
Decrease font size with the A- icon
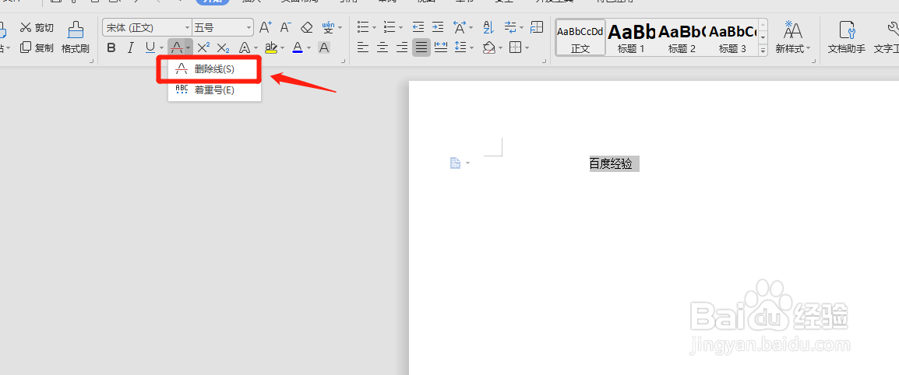tap(286, 27)
